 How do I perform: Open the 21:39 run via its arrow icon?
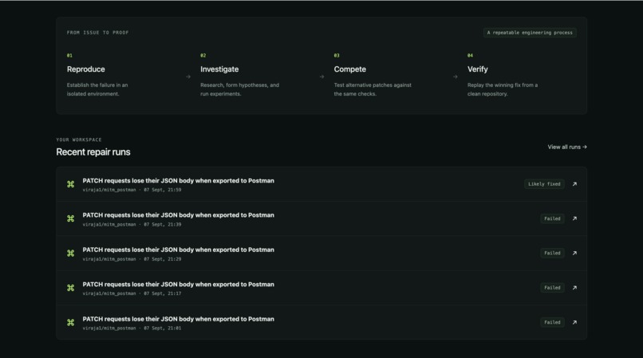tap(574, 218)
